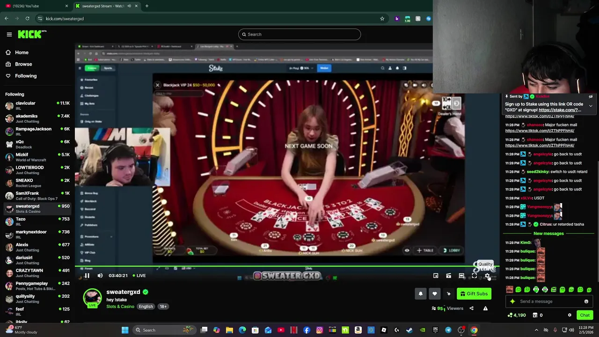
Task: Open SamXFrank channel in sidebar
Action: [x=37, y=196]
